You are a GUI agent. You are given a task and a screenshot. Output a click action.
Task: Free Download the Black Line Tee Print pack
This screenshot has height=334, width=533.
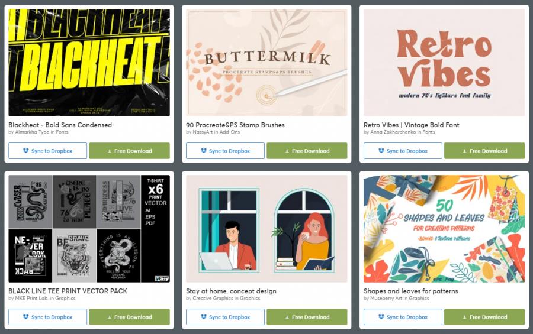coord(130,317)
